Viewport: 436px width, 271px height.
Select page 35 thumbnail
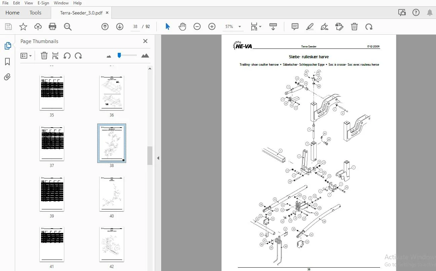pyautogui.click(x=52, y=93)
